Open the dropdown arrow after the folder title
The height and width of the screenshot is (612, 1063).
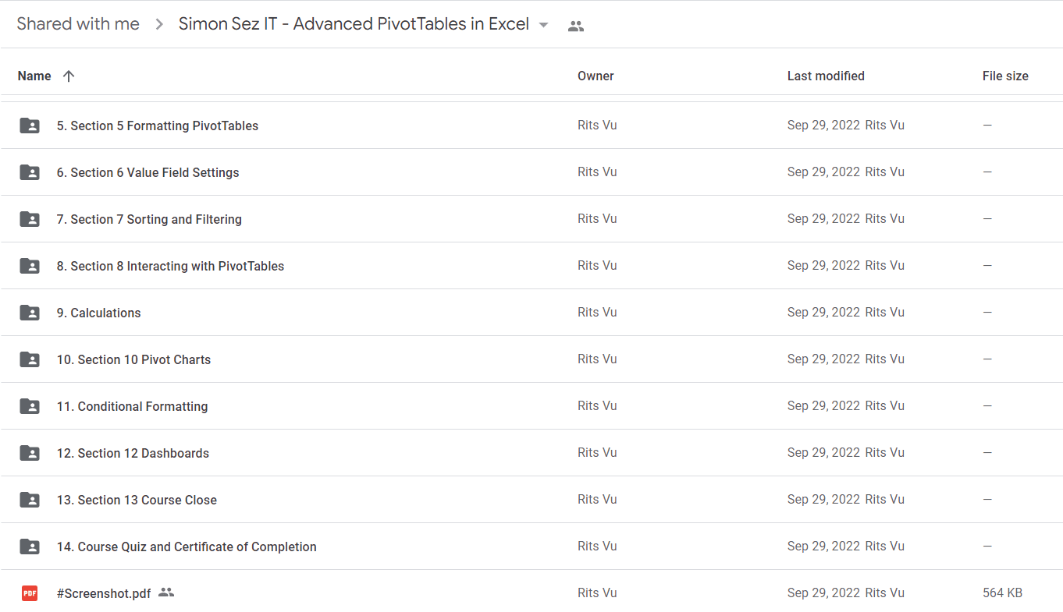(x=544, y=25)
